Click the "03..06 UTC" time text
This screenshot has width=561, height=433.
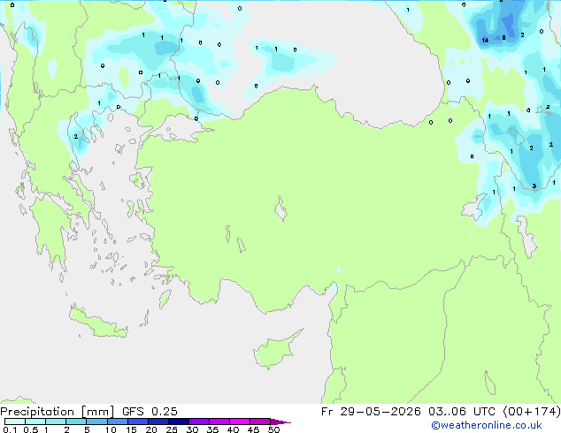point(462,412)
